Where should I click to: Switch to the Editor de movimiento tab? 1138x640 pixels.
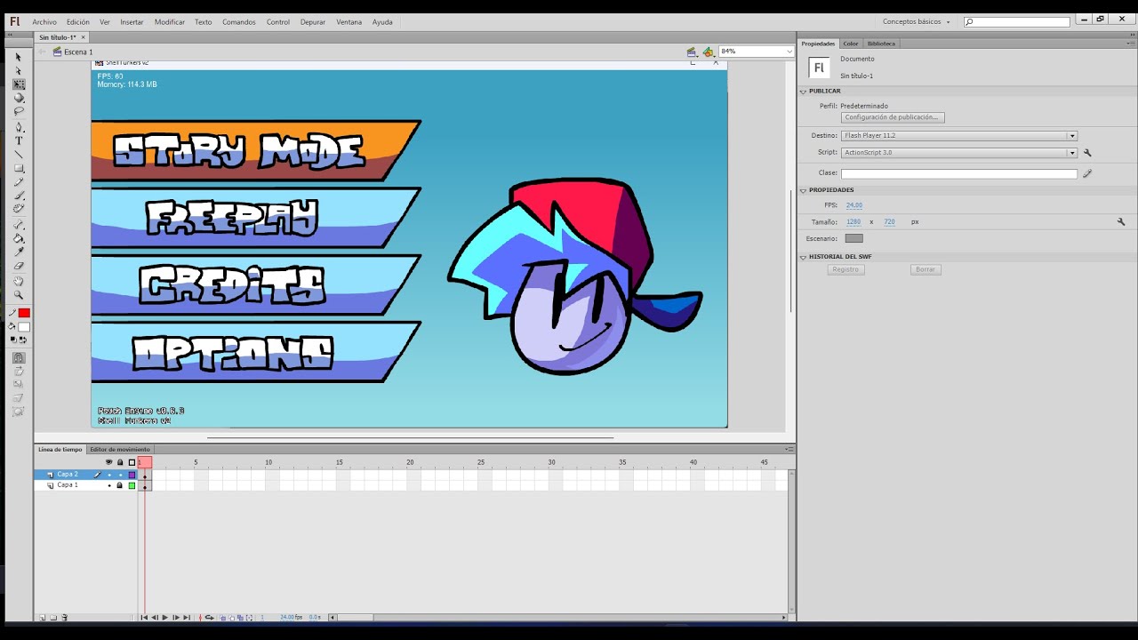[x=119, y=449]
